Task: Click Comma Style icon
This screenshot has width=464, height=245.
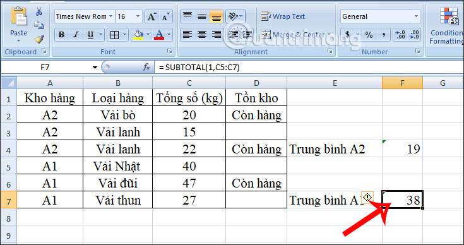Action: tap(384, 35)
